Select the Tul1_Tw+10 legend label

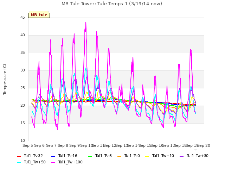pyautogui.click(x=163, y=156)
